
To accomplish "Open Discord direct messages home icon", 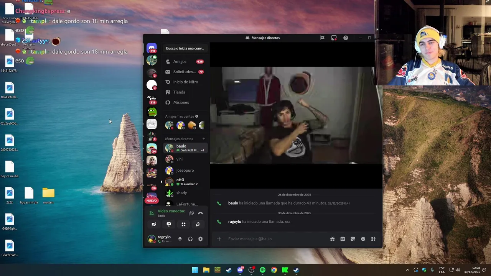I will [152, 48].
